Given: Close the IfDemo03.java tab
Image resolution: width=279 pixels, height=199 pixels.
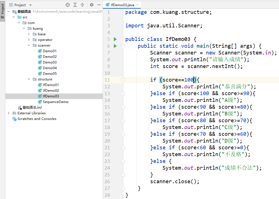Looking at the screenshot, I should tap(137, 5).
